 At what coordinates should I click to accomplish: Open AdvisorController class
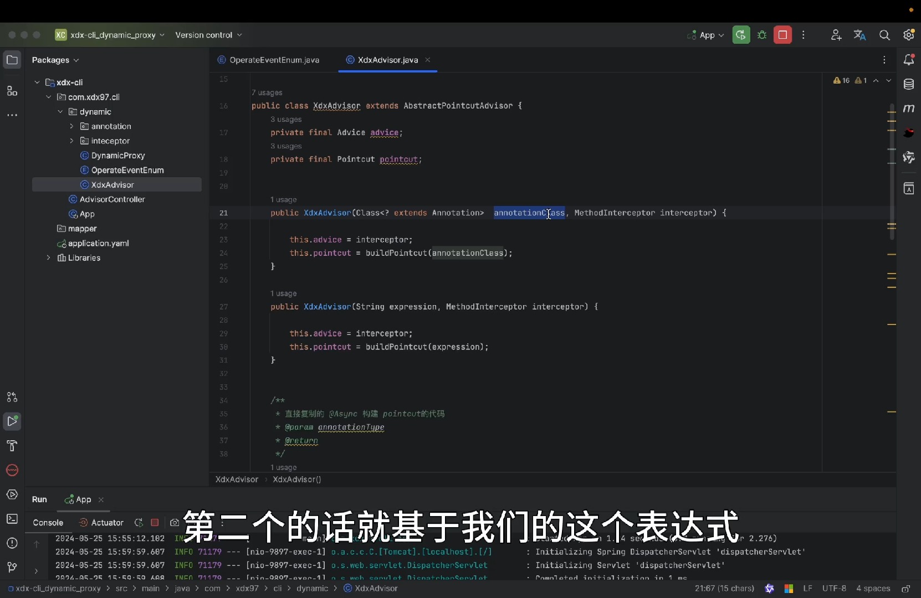tap(106, 199)
